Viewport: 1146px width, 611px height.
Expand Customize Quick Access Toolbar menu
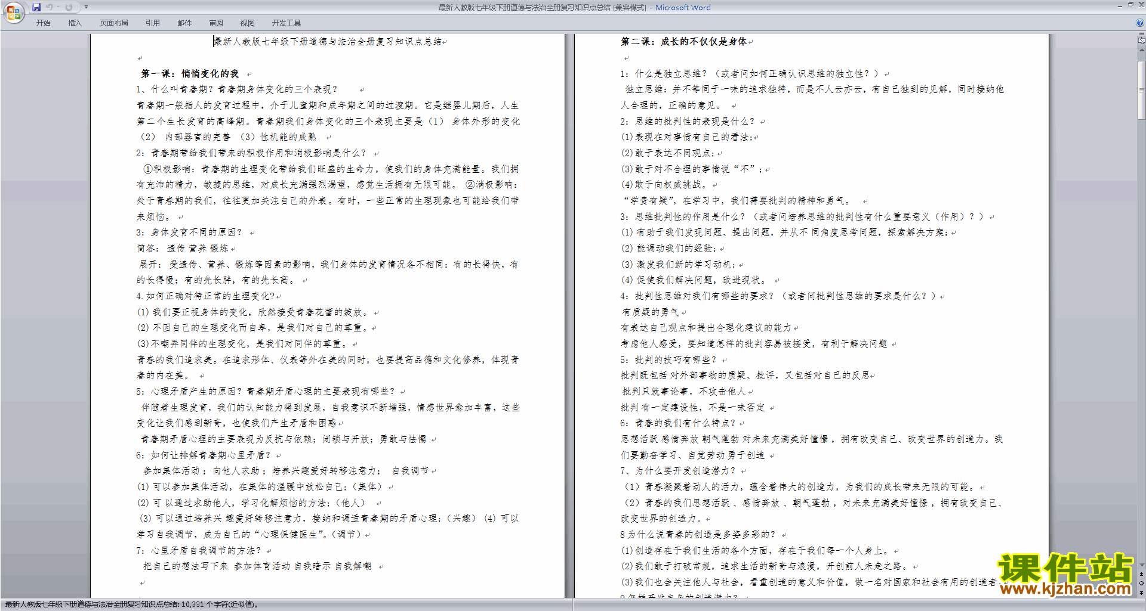(86, 7)
